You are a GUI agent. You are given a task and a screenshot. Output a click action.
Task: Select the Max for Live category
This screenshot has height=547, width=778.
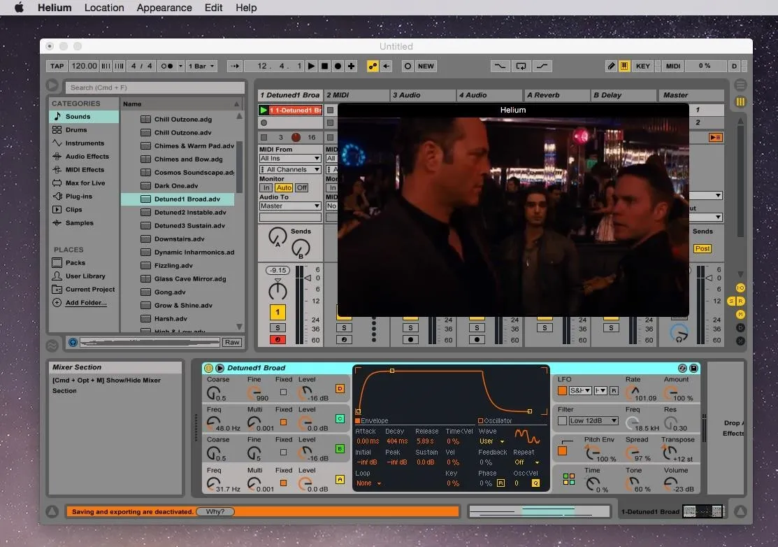pos(84,183)
